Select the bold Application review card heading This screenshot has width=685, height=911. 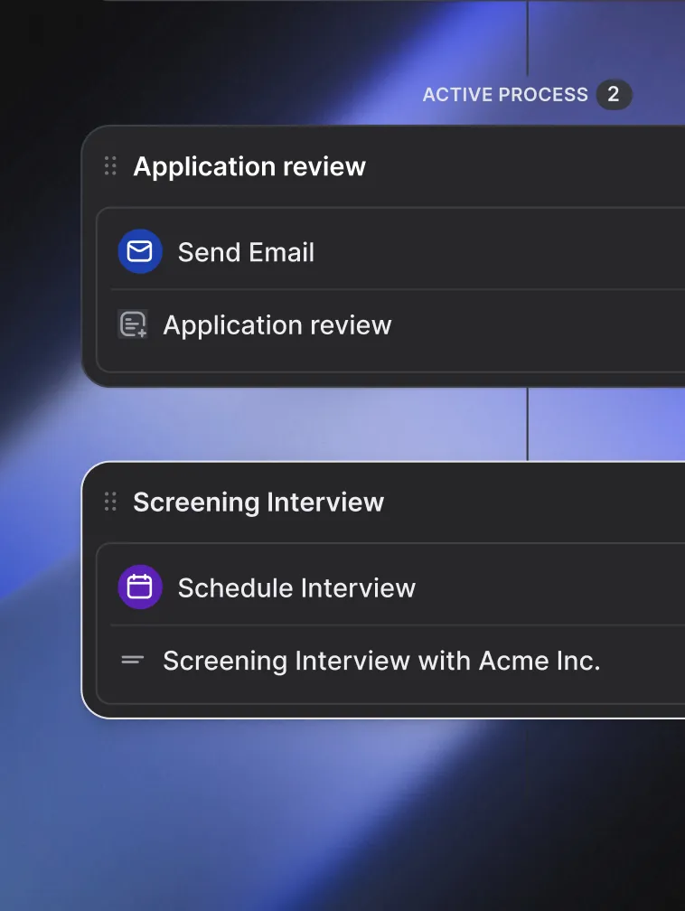(249, 166)
